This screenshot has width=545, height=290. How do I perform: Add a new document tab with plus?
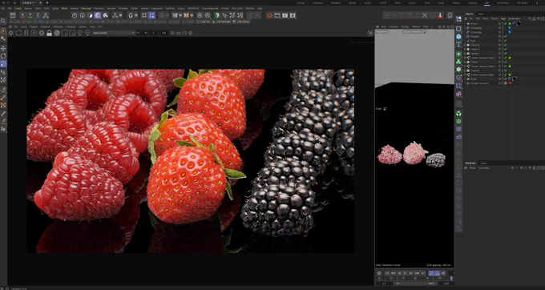tap(47, 2)
